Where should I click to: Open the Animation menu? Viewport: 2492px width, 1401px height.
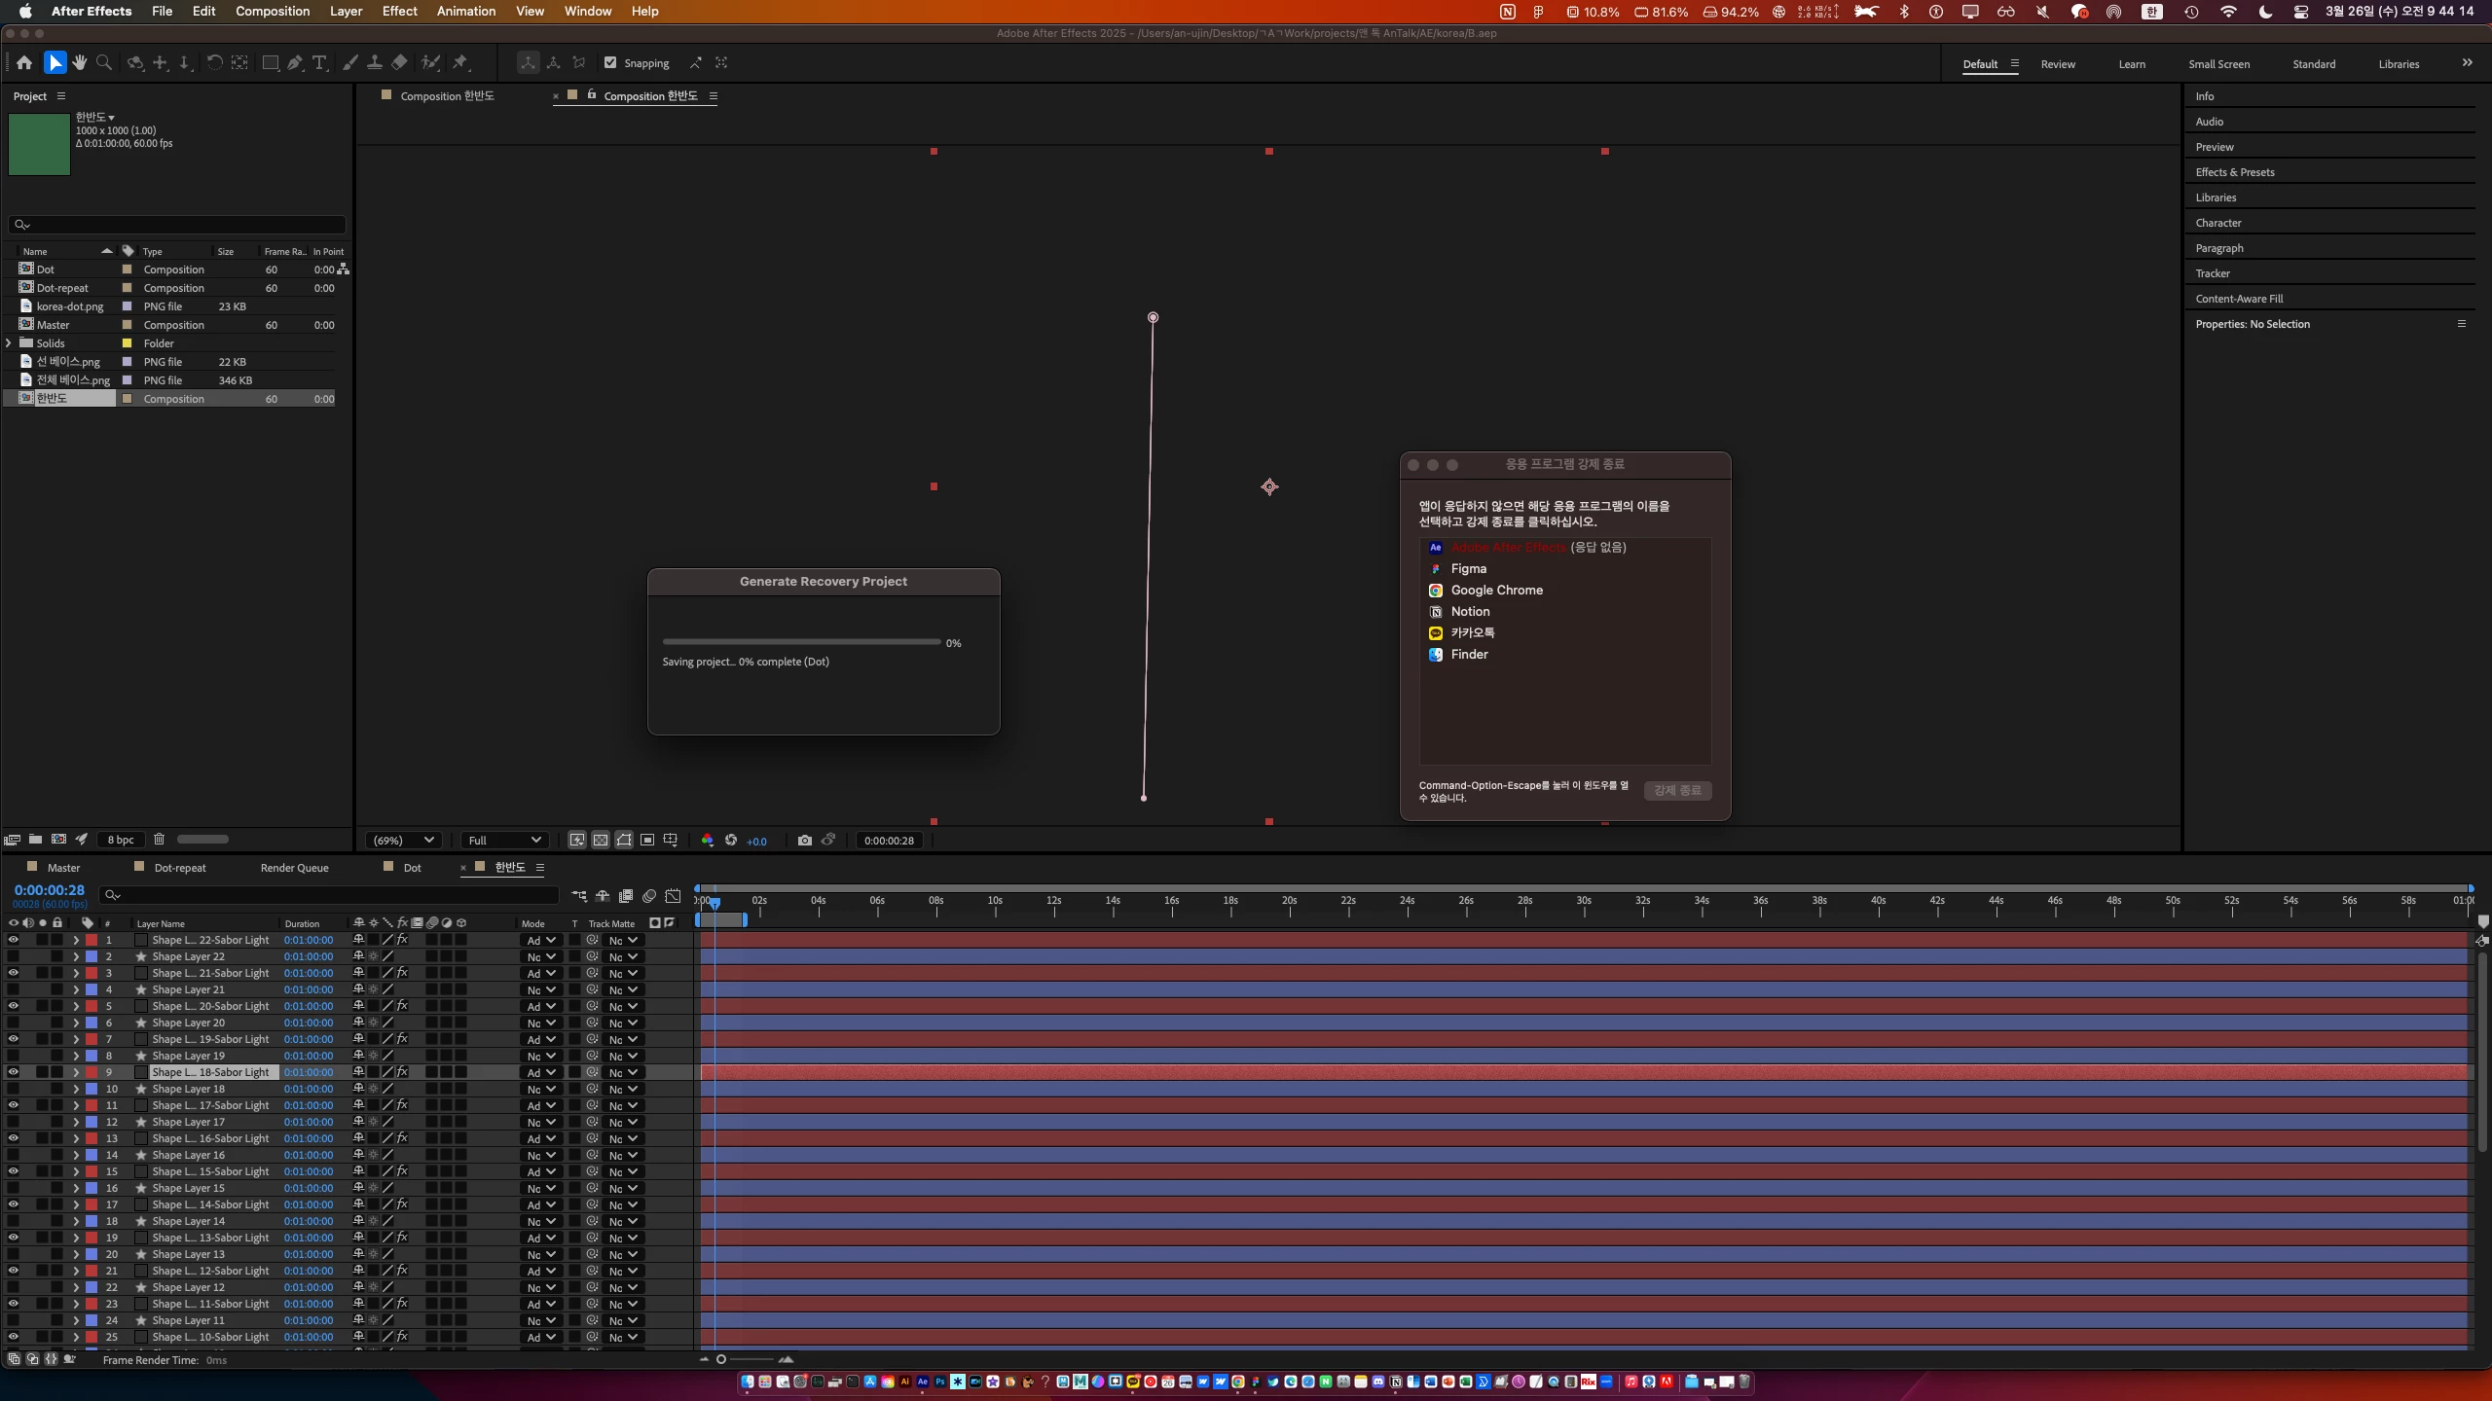coord(465,12)
